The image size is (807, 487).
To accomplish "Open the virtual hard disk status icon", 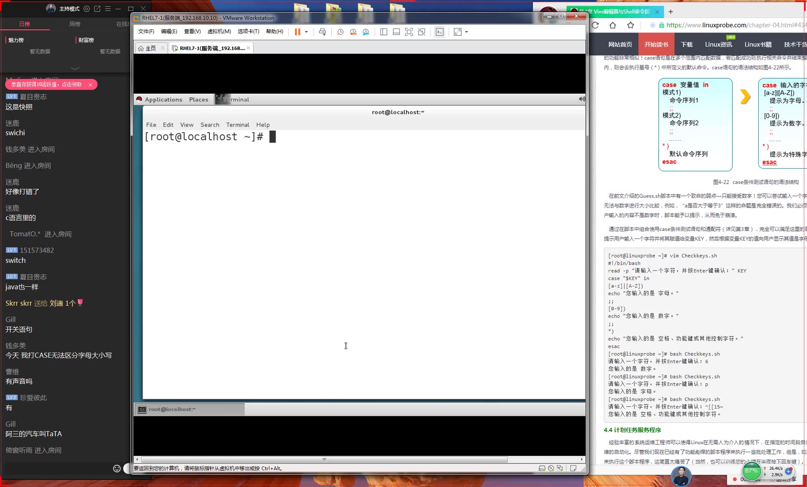I will pyautogui.click(x=542, y=468).
